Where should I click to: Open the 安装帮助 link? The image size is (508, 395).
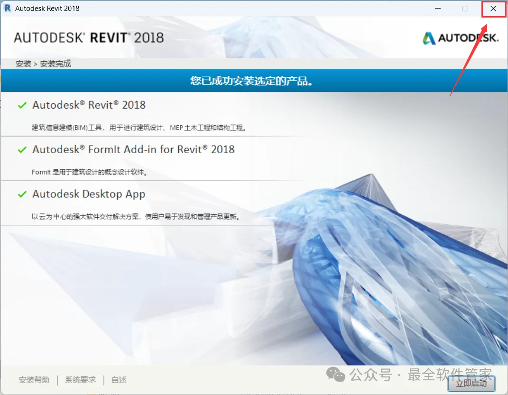pos(34,379)
